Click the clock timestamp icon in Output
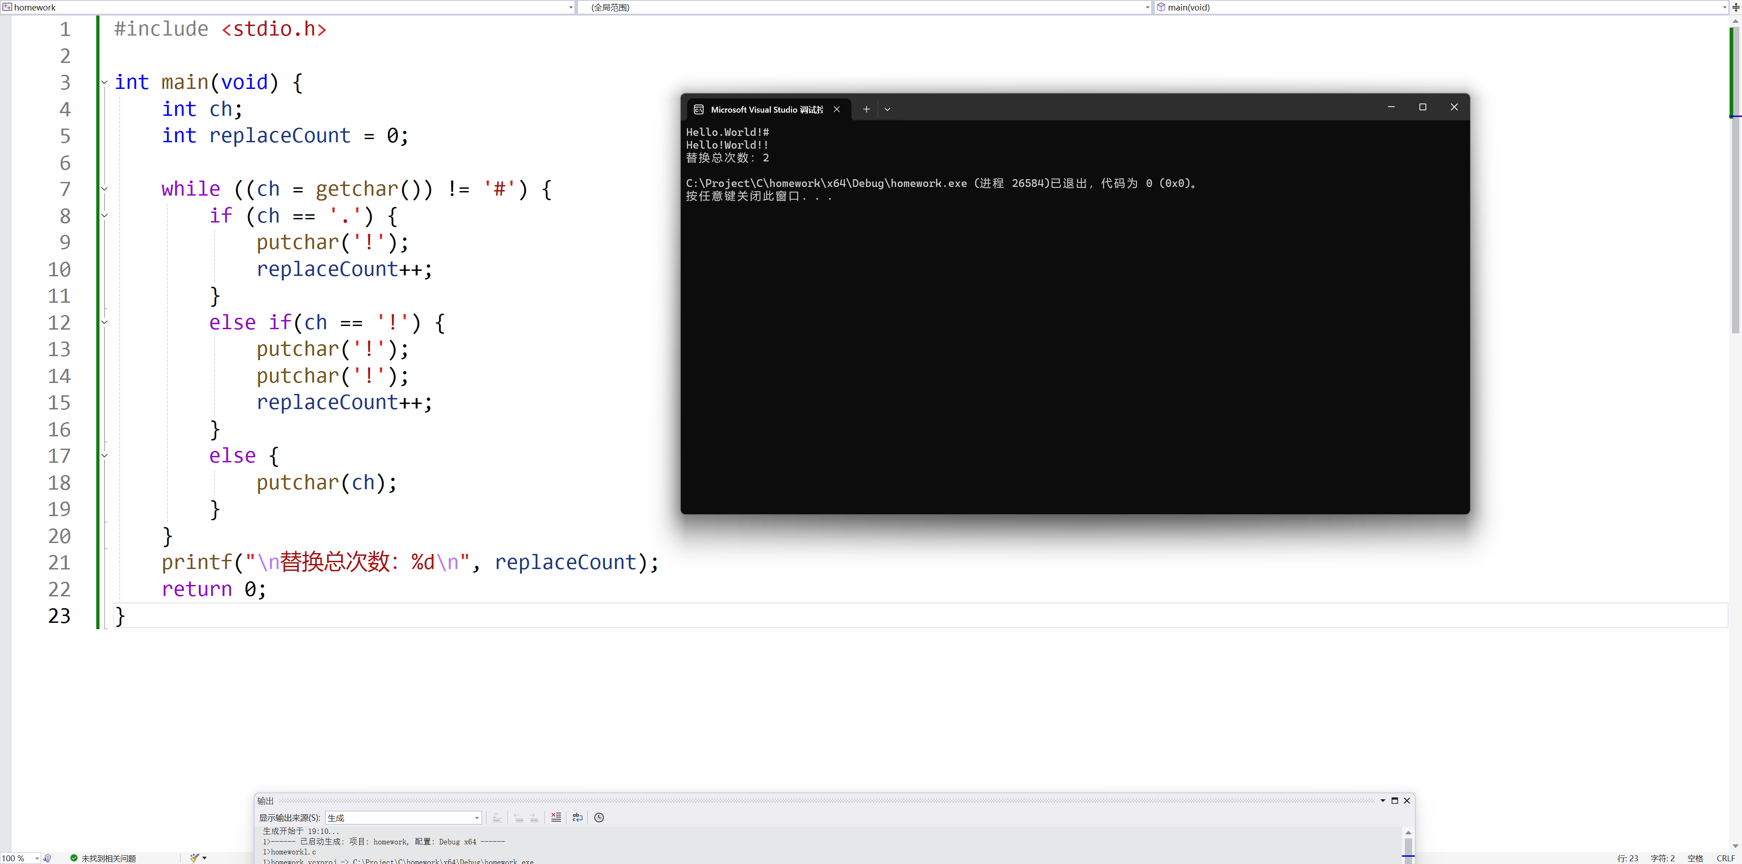The image size is (1742, 864). [599, 817]
